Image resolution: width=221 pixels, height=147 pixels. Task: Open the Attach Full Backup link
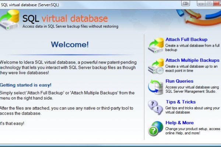[x=186, y=40]
